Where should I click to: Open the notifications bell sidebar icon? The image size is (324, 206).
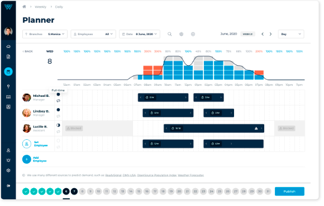click(x=8, y=160)
